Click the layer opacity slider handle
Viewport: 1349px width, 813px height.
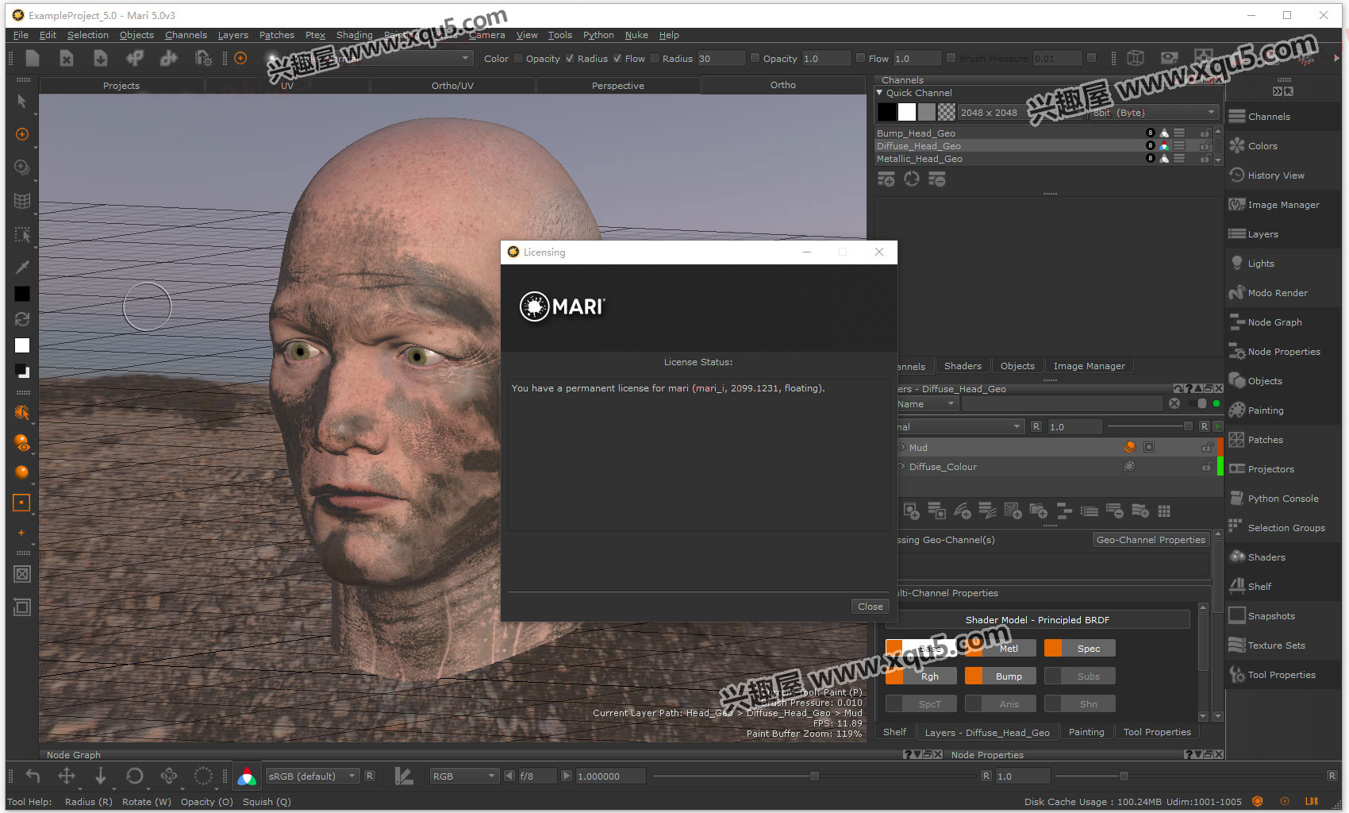[x=1187, y=427]
